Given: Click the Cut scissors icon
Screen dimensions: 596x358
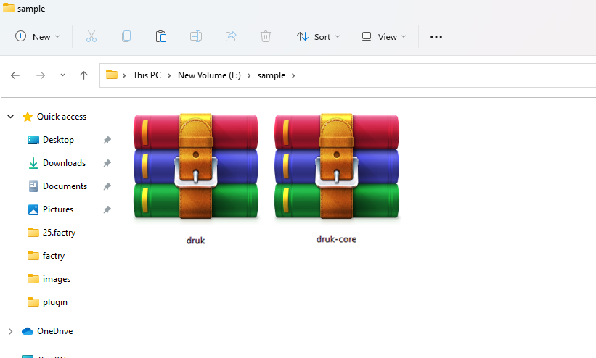Looking at the screenshot, I should [91, 36].
